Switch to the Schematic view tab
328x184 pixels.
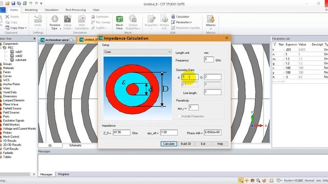75,145
